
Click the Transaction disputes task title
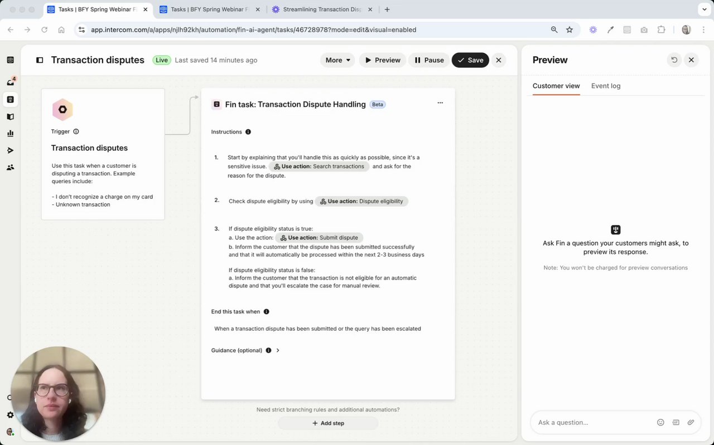click(x=98, y=60)
